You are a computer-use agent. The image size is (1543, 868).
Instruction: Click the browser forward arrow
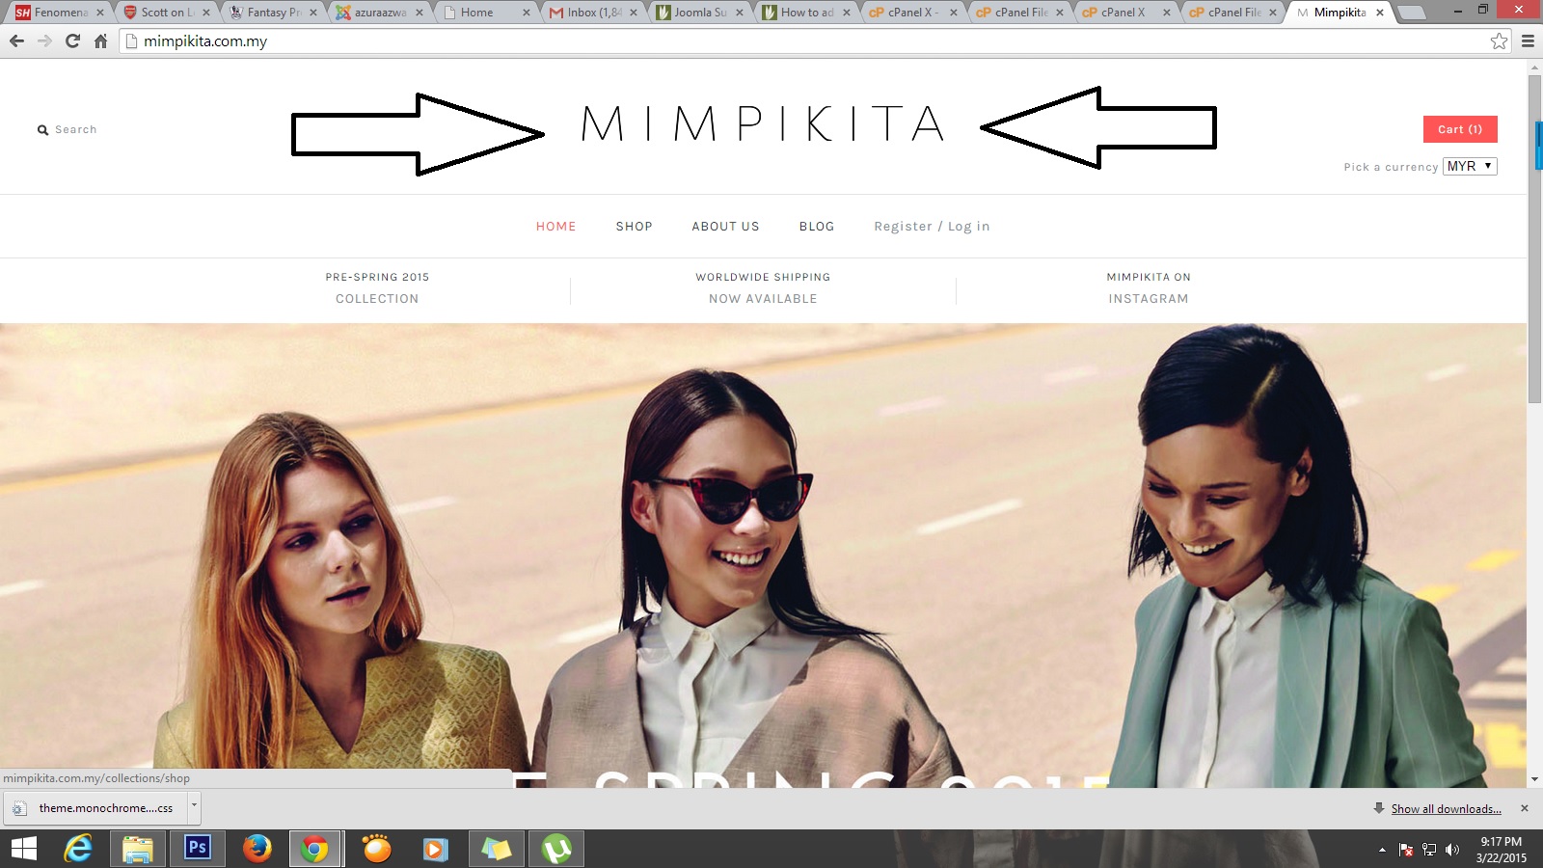pos(44,41)
